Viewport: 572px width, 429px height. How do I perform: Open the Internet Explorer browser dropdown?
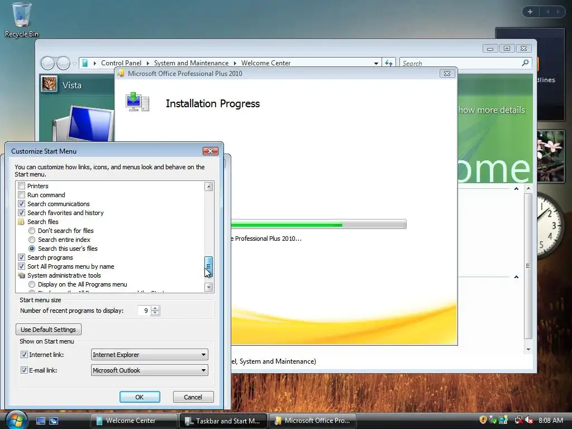(150, 354)
